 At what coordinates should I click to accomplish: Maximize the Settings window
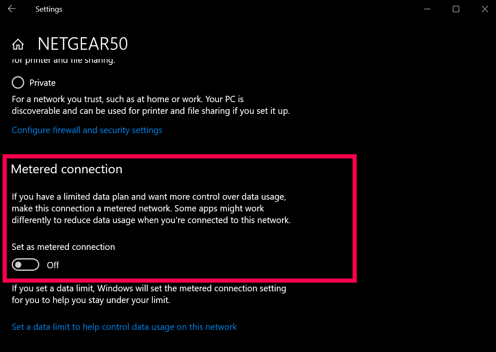pos(456,9)
